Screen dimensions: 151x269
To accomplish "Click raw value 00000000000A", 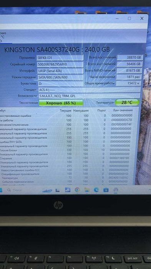I will pyautogui.click(x=120, y=150).
